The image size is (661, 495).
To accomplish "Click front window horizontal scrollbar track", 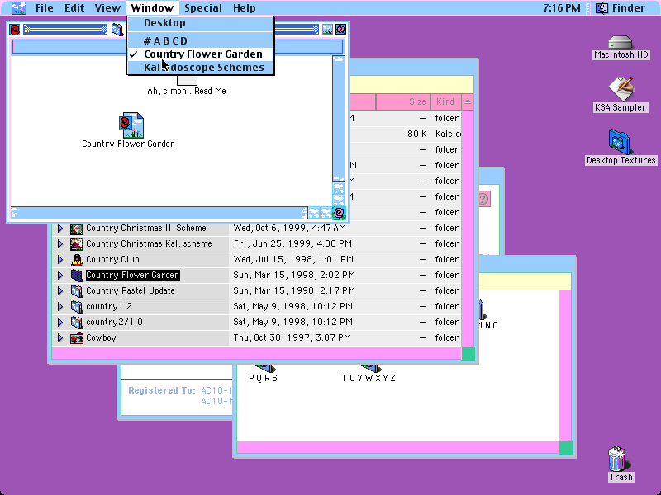I will point(158,213).
